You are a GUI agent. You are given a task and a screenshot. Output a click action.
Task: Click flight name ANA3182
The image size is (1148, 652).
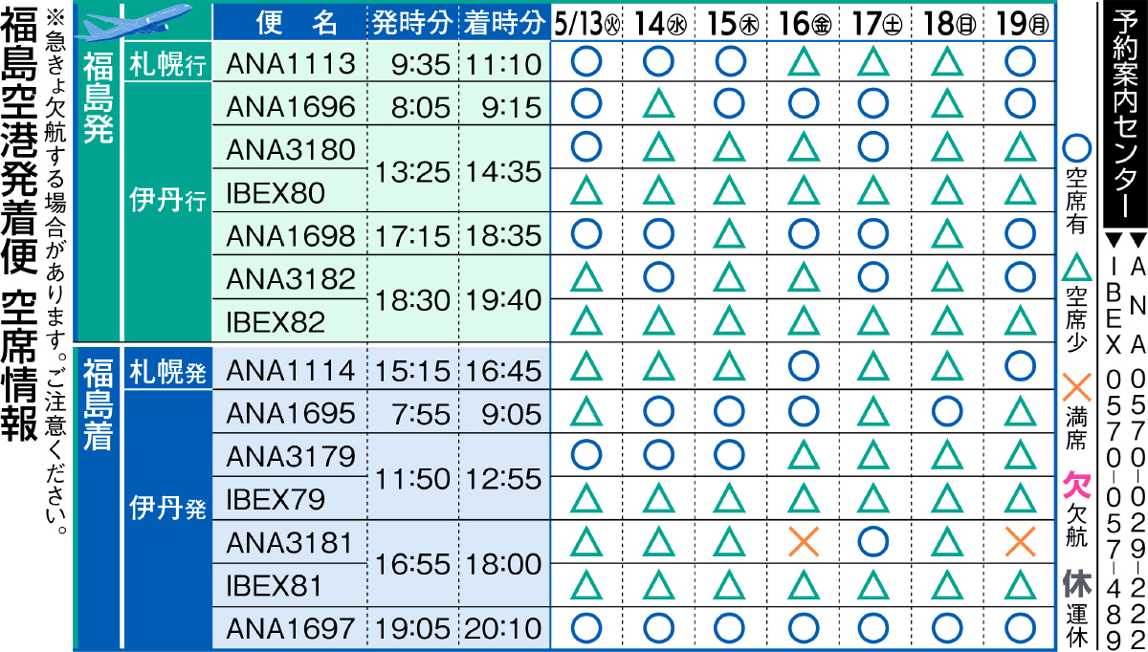coord(291,277)
